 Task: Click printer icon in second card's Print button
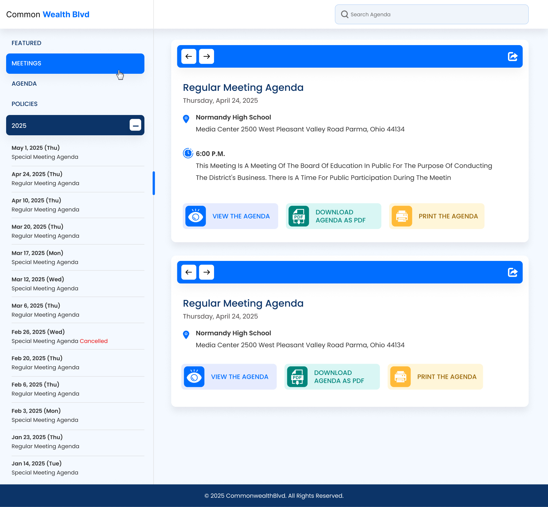pyautogui.click(x=400, y=377)
